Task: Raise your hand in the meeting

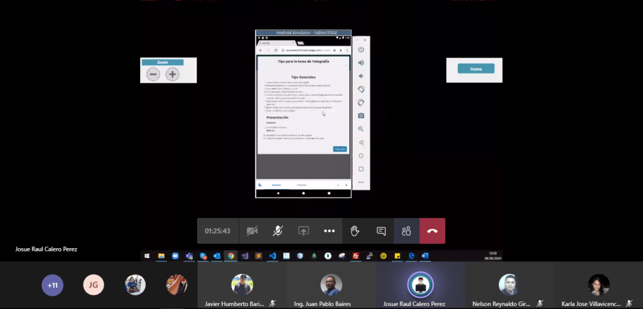Action: pyautogui.click(x=355, y=231)
